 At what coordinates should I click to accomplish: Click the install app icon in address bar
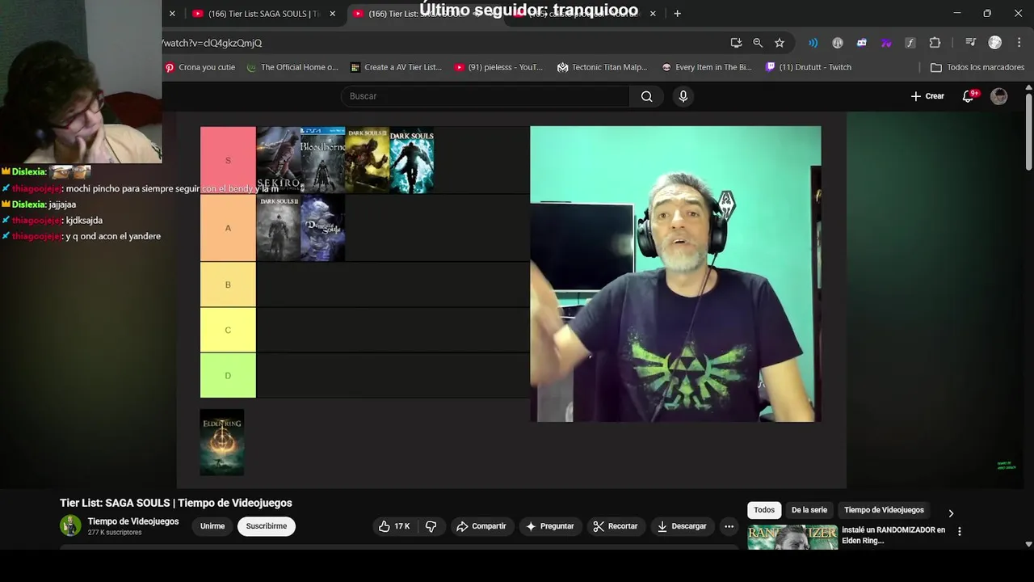point(736,43)
